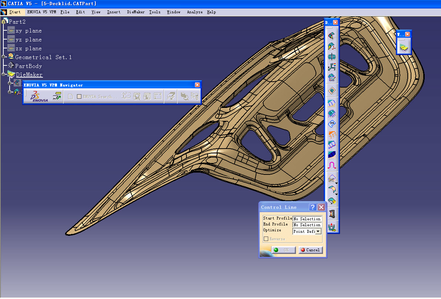Viewport: 441px width, 299px height.
Task: Expand the Geometrical Set.1 node
Action: coord(3,57)
